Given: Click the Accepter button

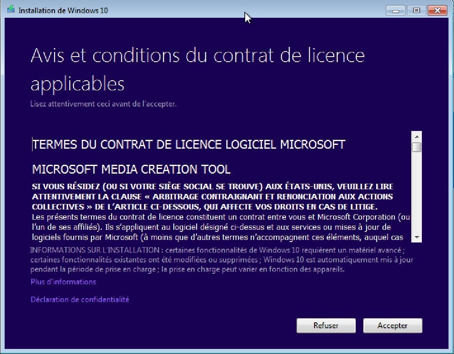Looking at the screenshot, I should [x=393, y=326].
